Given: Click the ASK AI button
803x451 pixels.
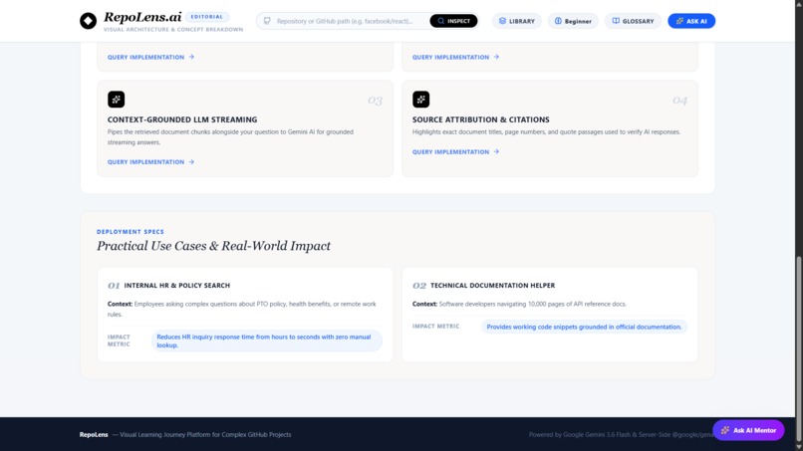Looking at the screenshot, I should (x=691, y=21).
